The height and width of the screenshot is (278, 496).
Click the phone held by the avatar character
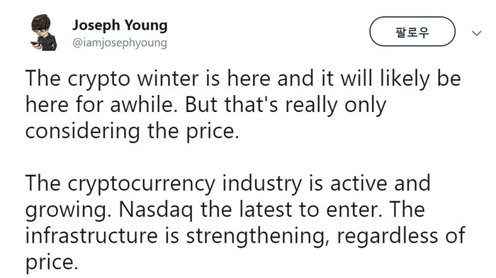coord(35,45)
